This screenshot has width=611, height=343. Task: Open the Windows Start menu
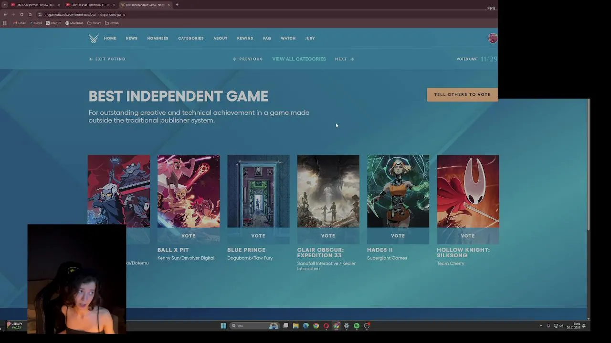(223, 326)
